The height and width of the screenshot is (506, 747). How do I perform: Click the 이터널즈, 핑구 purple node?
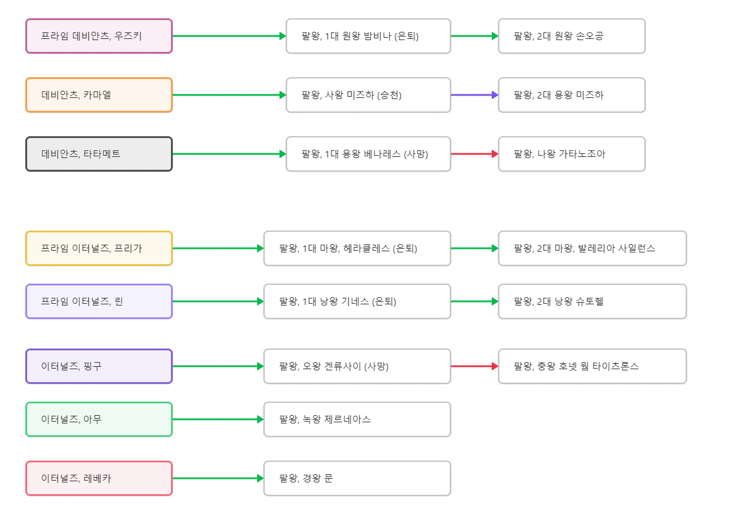coord(99,366)
